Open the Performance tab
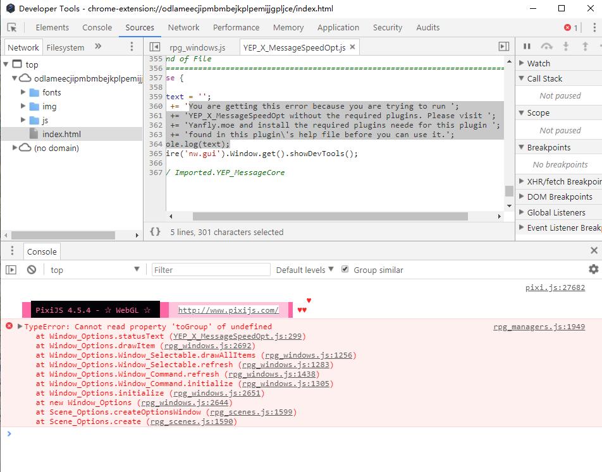 (x=236, y=28)
